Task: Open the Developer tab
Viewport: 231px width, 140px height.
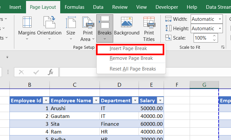Action: 167,7
